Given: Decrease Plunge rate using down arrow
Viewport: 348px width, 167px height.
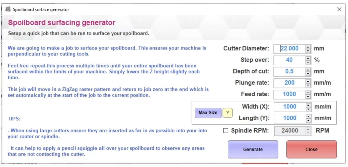Looking at the screenshot, I should coord(308,85).
